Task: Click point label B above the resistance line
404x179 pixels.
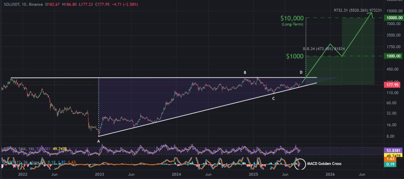Action: point(245,73)
